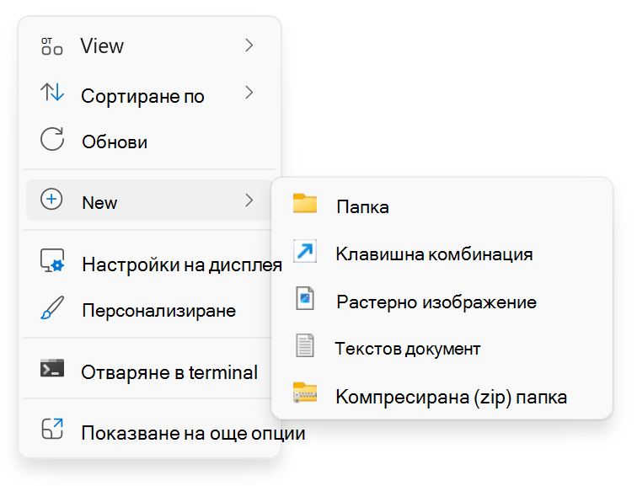This screenshot has width=637, height=486.
Task: Click the terminal console icon
Action: tap(52, 368)
